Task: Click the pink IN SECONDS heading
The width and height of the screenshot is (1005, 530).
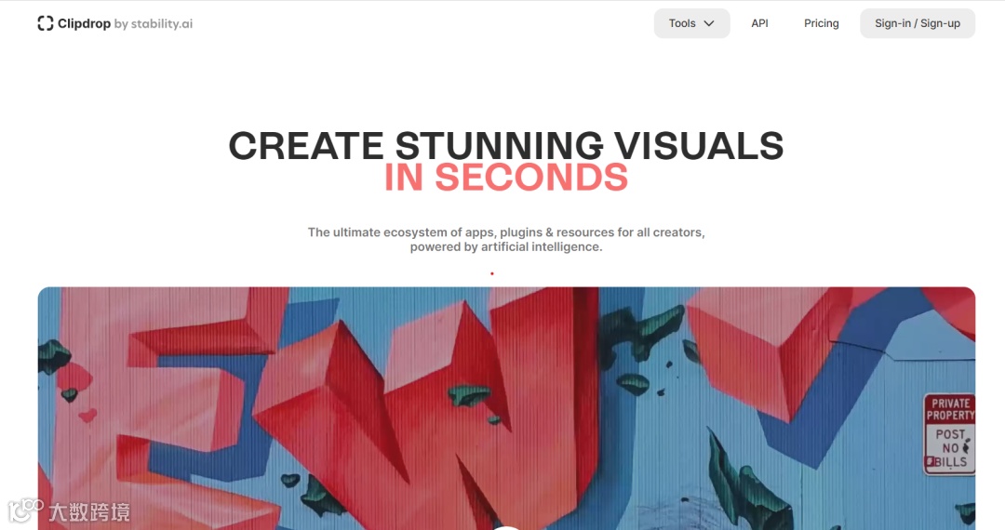Action: click(505, 178)
